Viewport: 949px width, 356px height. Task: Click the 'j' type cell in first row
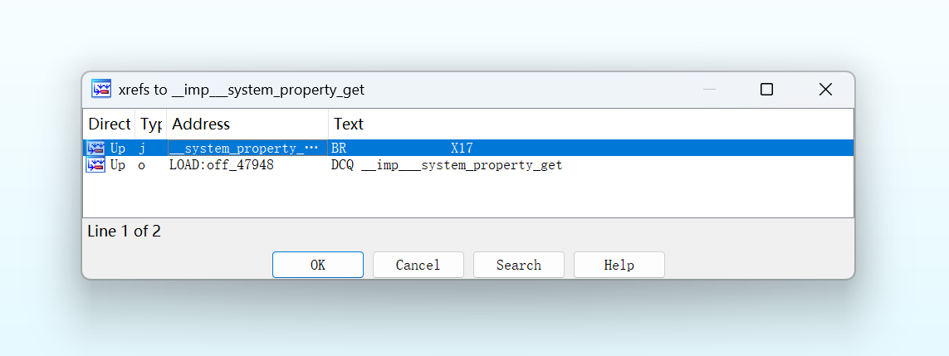[x=142, y=148]
